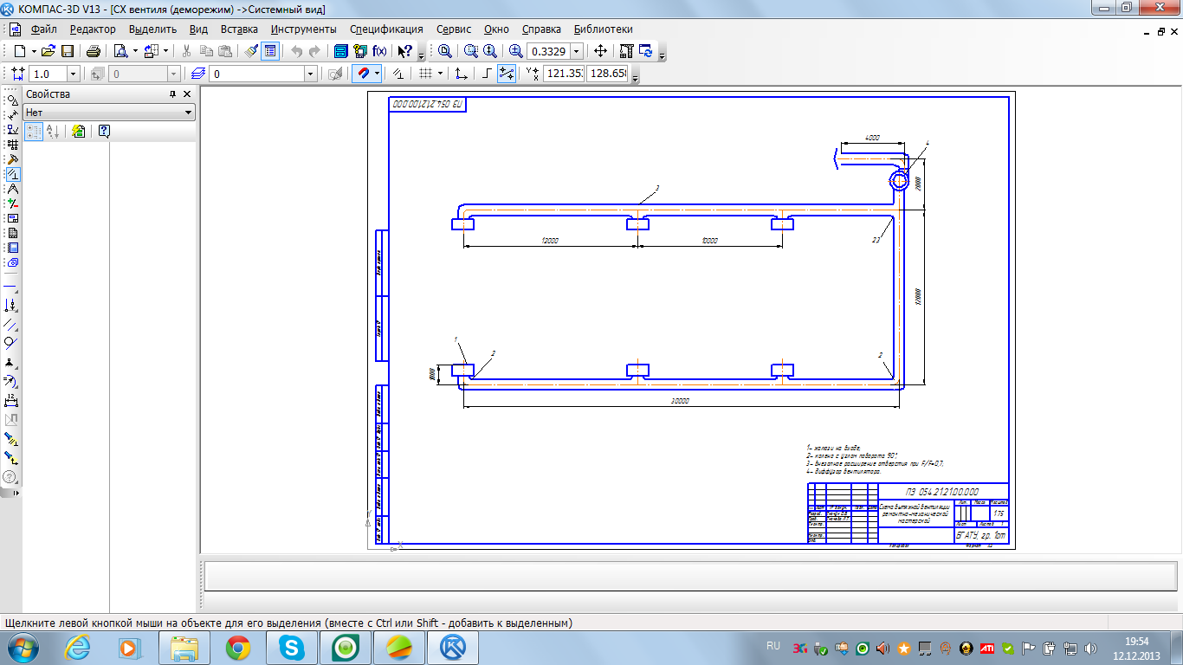Select the Geometry panel in compact toolbar
1183x665 pixels.
tap(12, 100)
